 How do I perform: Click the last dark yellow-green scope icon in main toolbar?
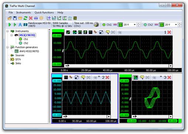coord(75,18)
